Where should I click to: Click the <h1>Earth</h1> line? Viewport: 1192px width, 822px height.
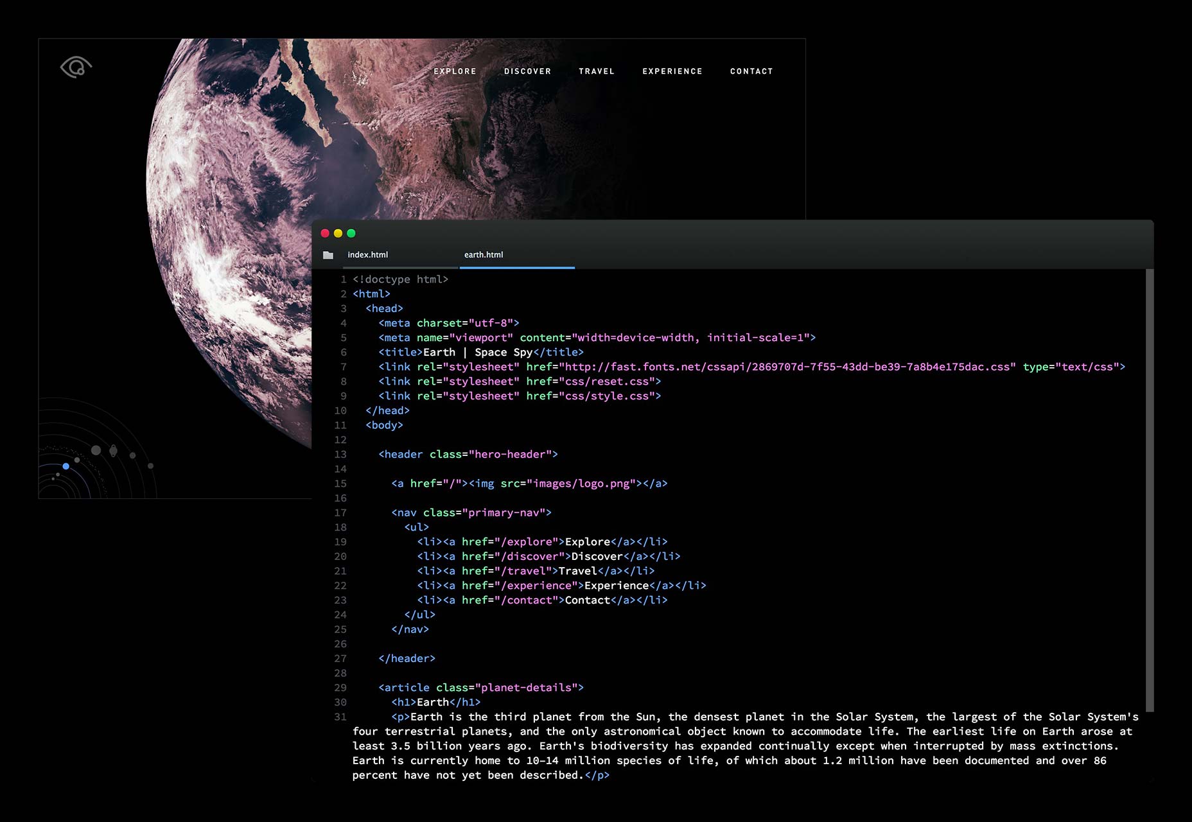[436, 703]
